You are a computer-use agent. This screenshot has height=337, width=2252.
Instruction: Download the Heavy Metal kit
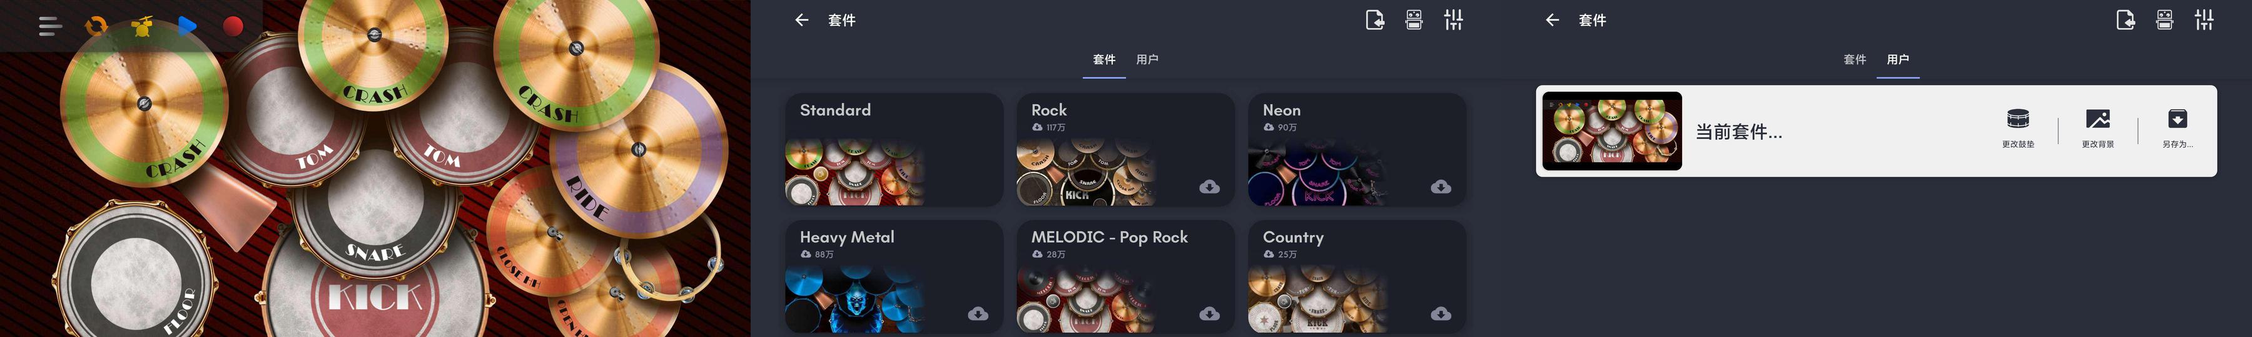[978, 313]
